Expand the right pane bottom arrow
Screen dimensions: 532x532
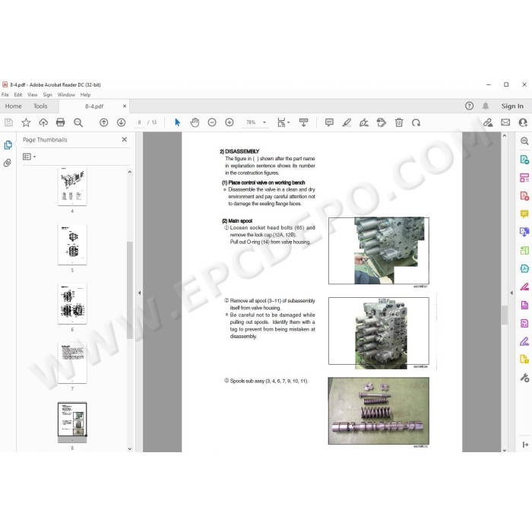coord(525,445)
